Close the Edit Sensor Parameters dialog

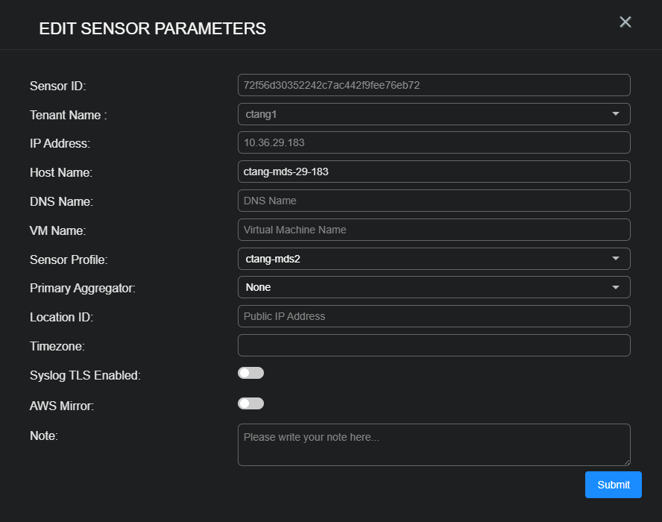[x=625, y=22]
